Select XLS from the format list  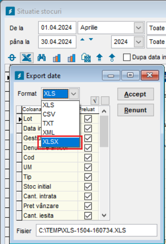coord(60,105)
